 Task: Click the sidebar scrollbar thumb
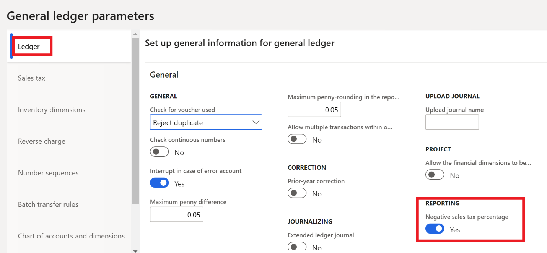click(135, 121)
